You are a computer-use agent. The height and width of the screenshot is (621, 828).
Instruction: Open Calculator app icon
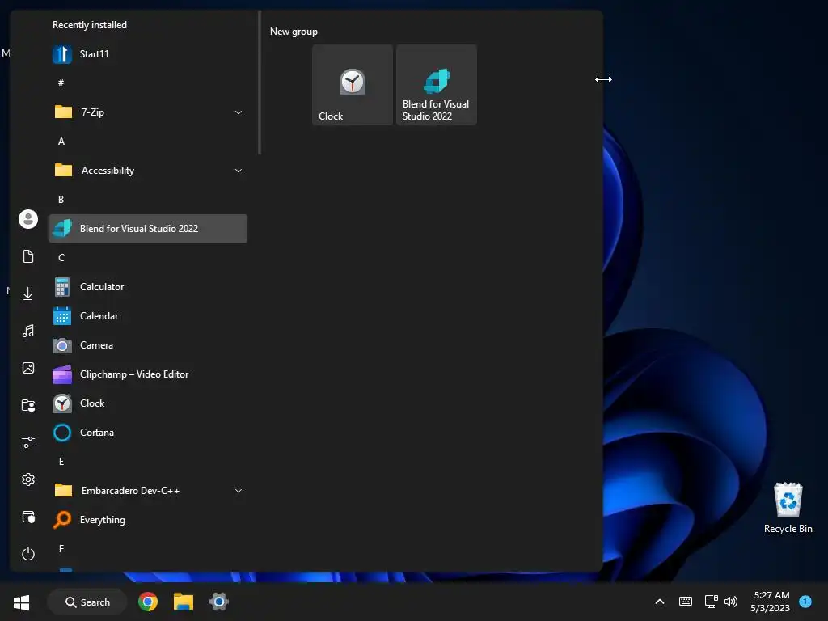pos(62,287)
